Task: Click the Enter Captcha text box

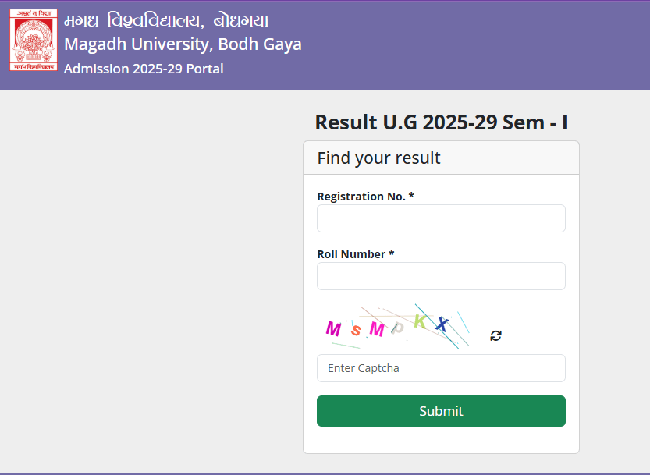Action: pyautogui.click(x=440, y=368)
